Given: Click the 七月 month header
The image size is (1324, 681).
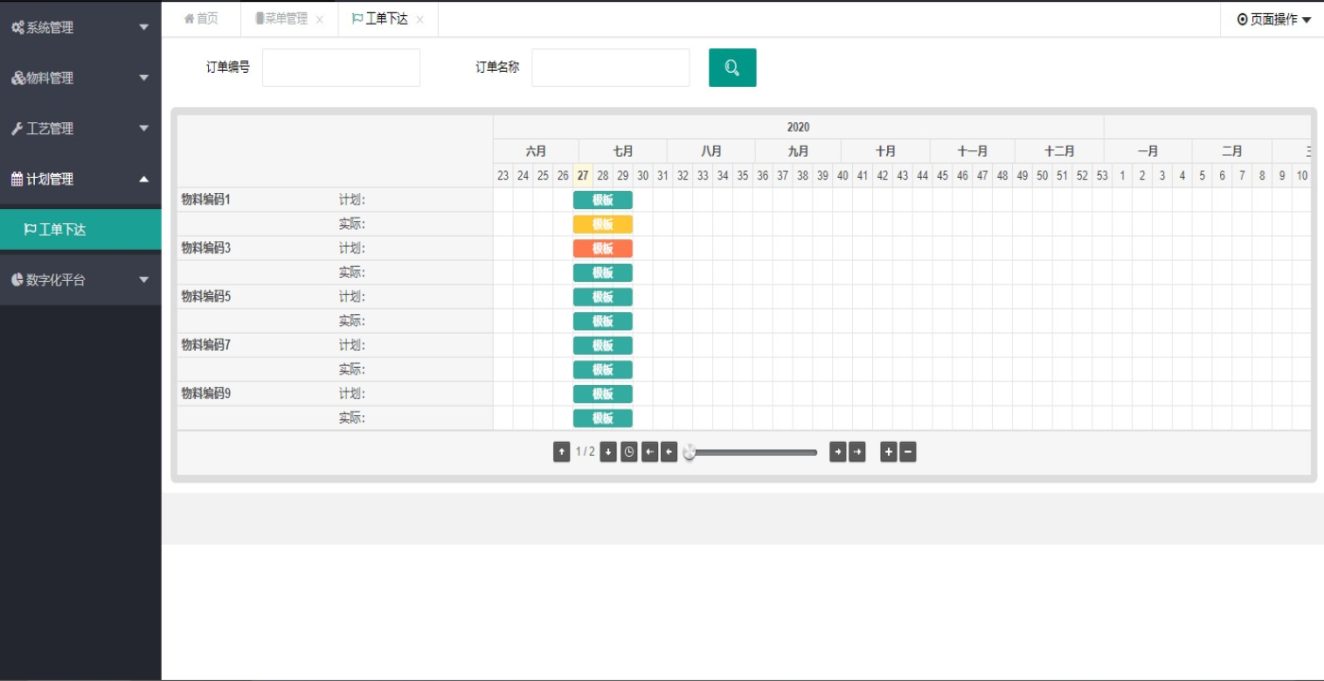Looking at the screenshot, I should [623, 151].
